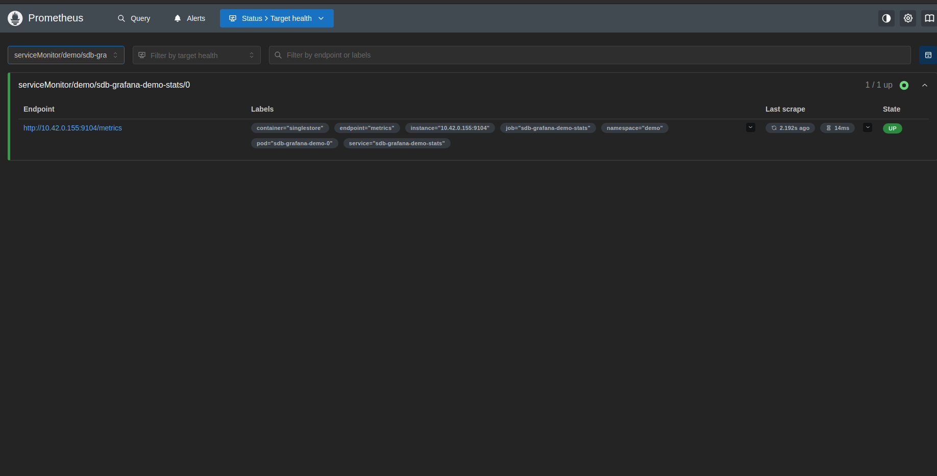Image resolution: width=937 pixels, height=476 pixels.
Task: Click the 1 / 1 up count text
Action: point(879,85)
